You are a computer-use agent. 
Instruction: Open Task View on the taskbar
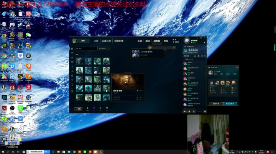[18, 152]
